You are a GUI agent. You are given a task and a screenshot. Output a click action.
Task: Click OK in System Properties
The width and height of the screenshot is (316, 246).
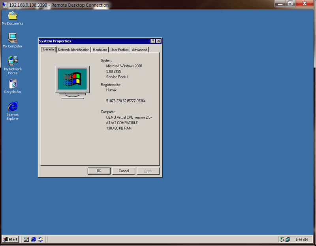point(99,171)
